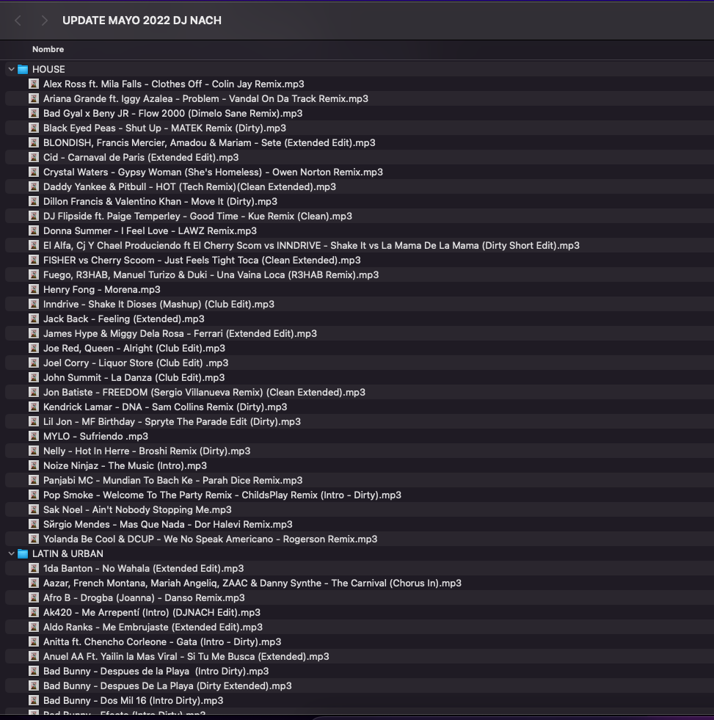Click mp3 icon for FISHER Just Feels Tight Toca
Screen dimensions: 714x720
tap(34, 261)
